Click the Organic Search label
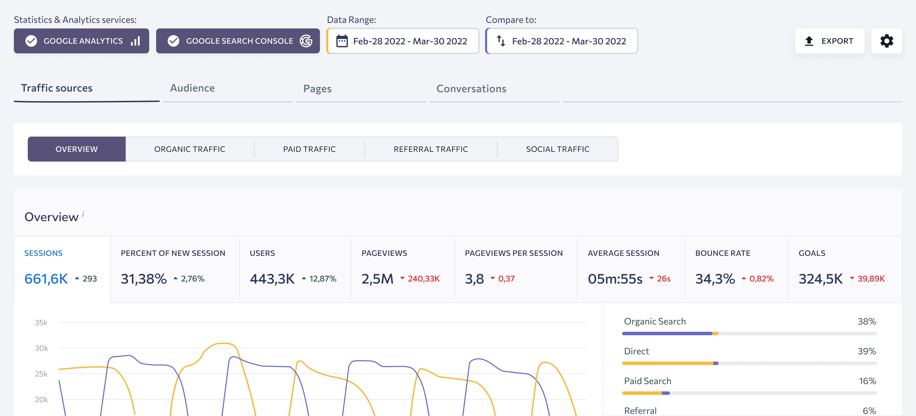The image size is (916, 416). click(655, 321)
